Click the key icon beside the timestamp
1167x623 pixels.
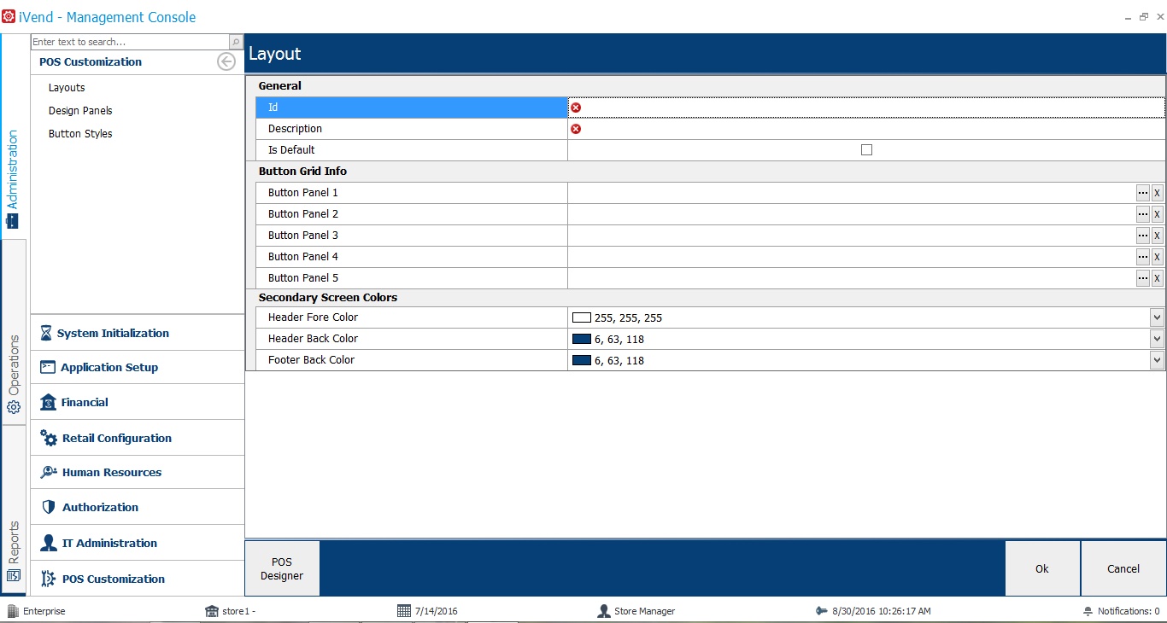click(822, 611)
